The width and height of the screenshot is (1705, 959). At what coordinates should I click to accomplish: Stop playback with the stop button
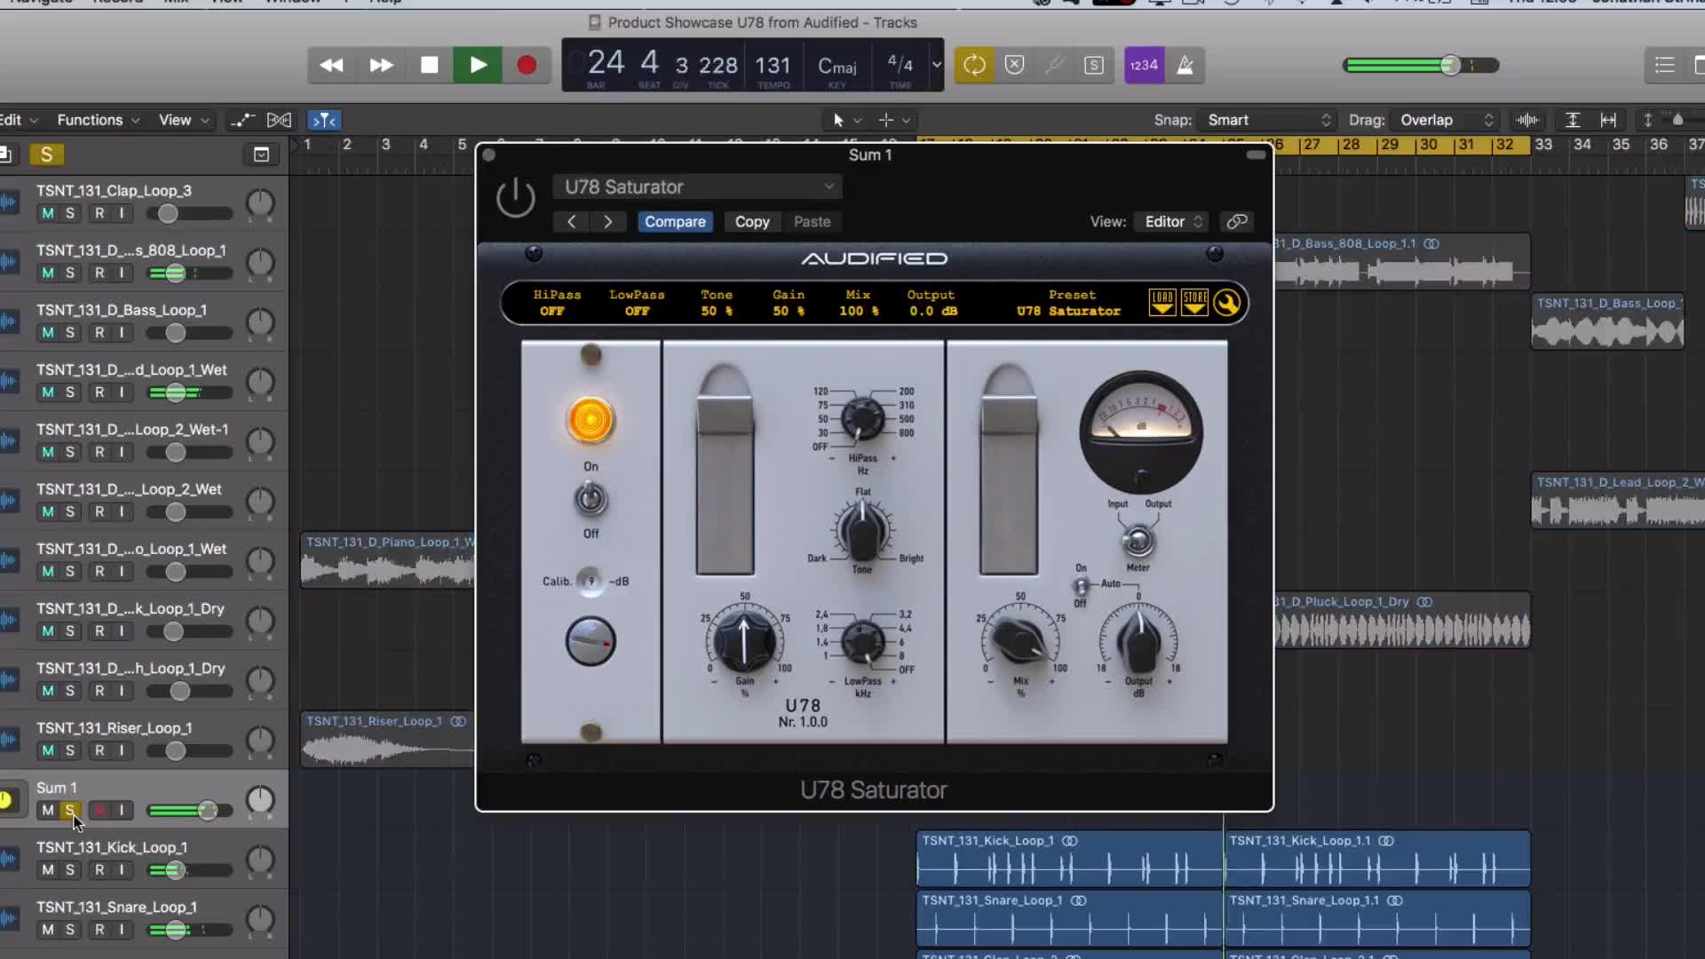(x=429, y=65)
